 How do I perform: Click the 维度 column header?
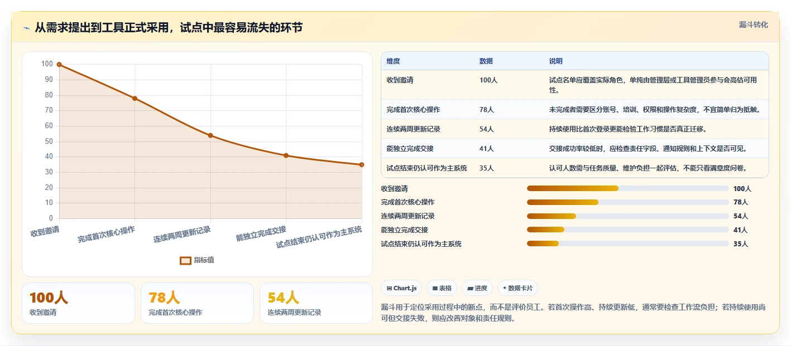click(x=394, y=61)
